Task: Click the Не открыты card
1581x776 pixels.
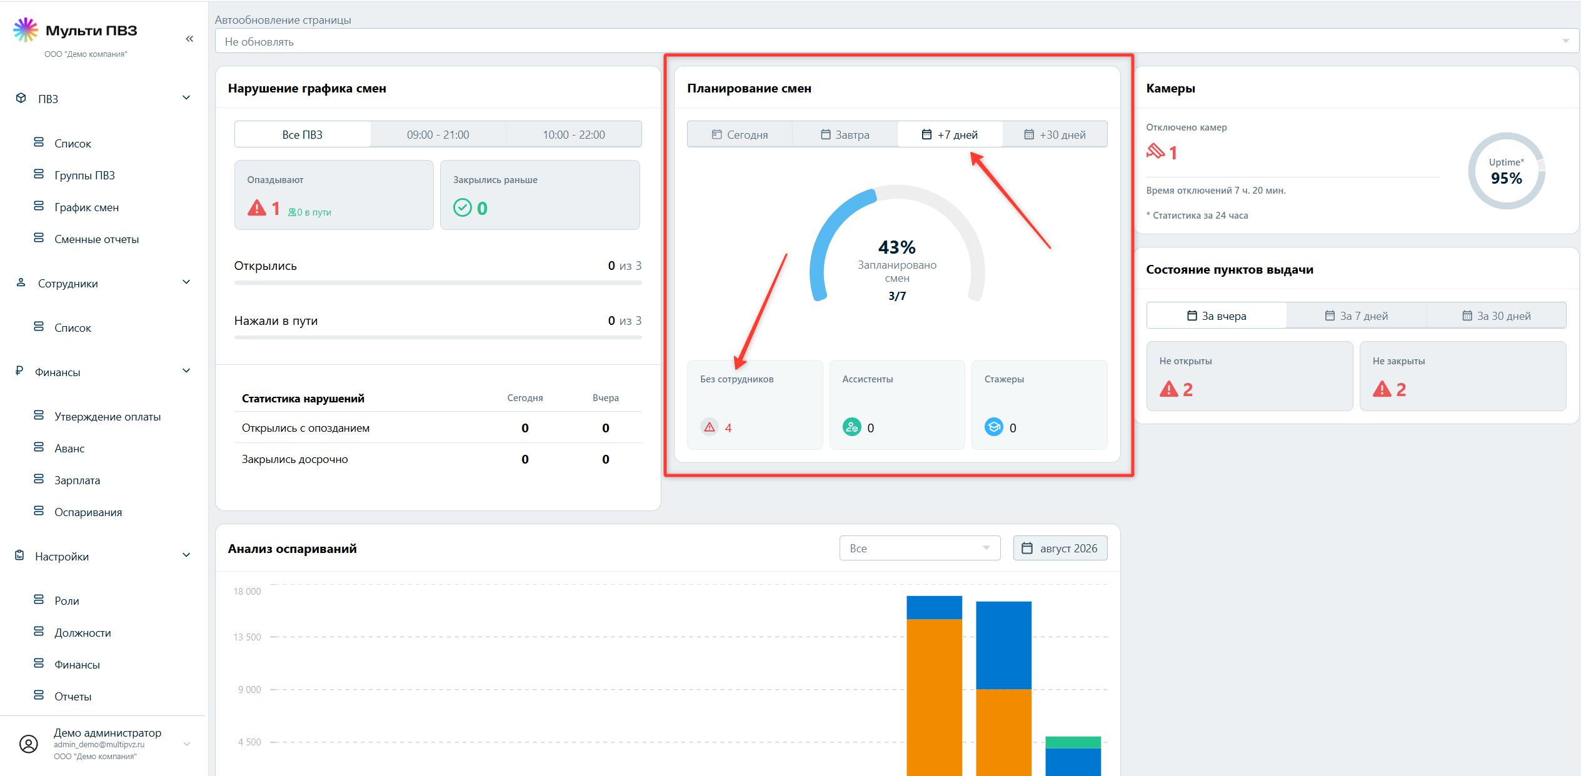Action: [x=1250, y=376]
